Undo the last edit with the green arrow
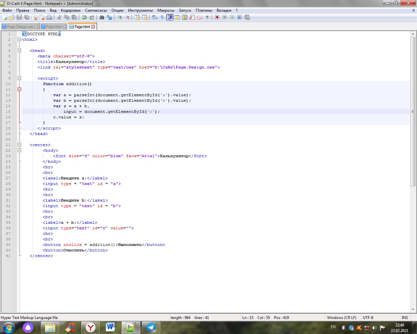This screenshot has width=417, height=334. click(x=84, y=17)
